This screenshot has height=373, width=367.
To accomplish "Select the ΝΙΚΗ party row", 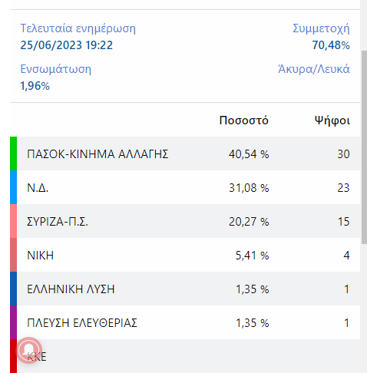I will [185, 255].
